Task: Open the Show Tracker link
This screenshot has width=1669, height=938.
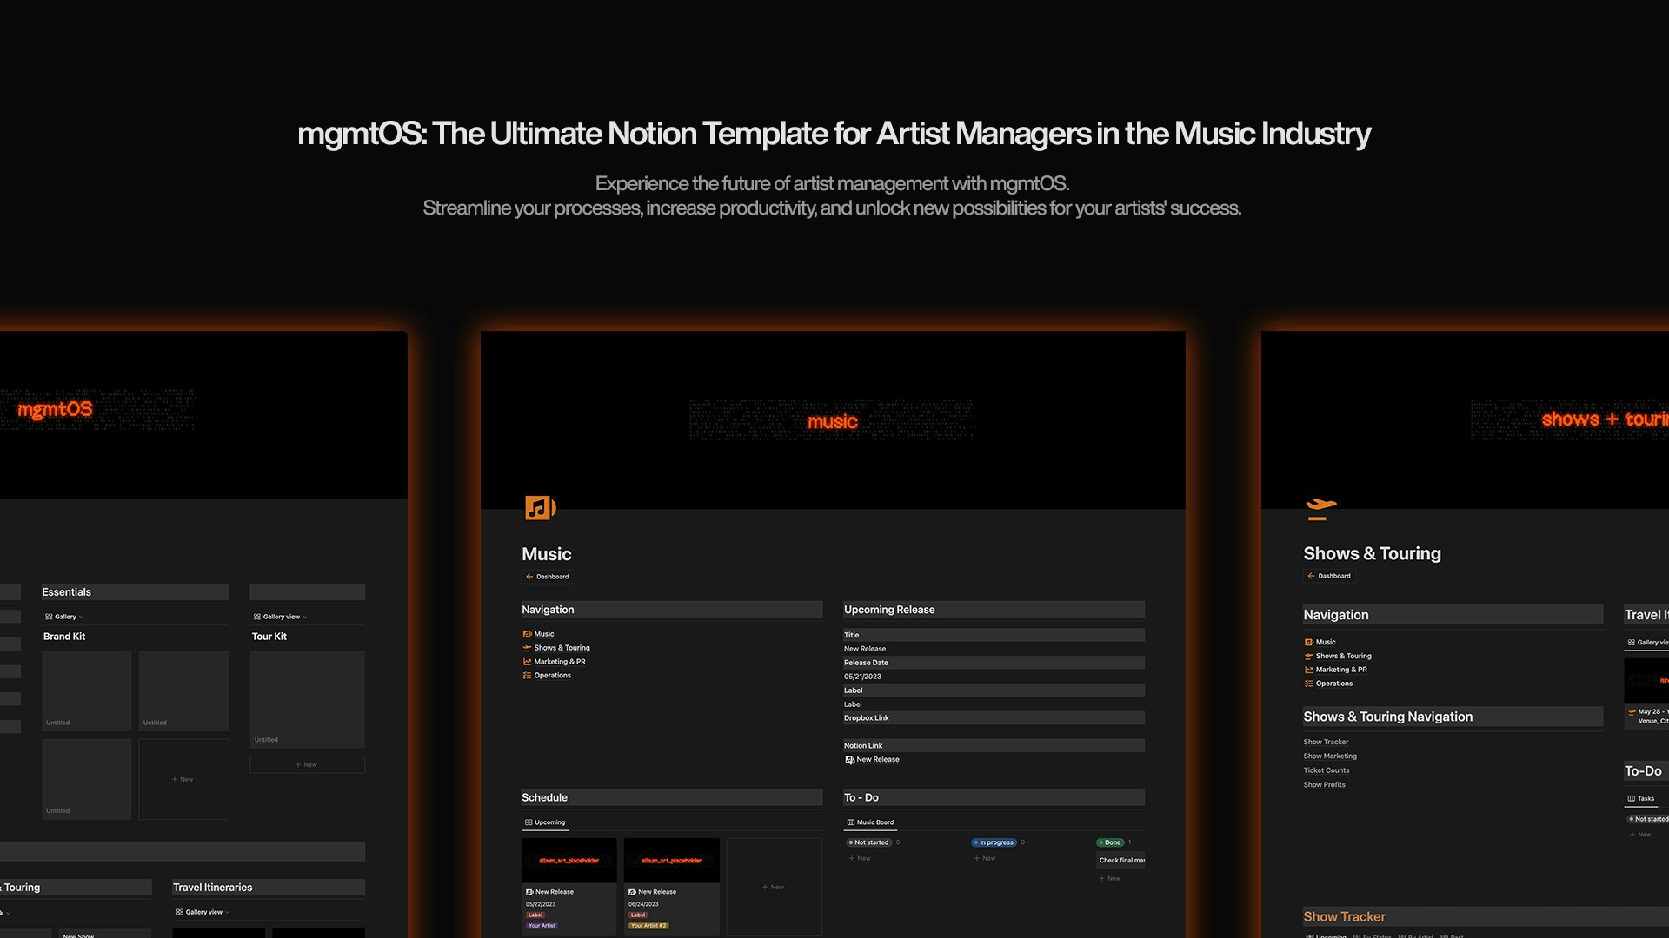Action: click(1326, 743)
